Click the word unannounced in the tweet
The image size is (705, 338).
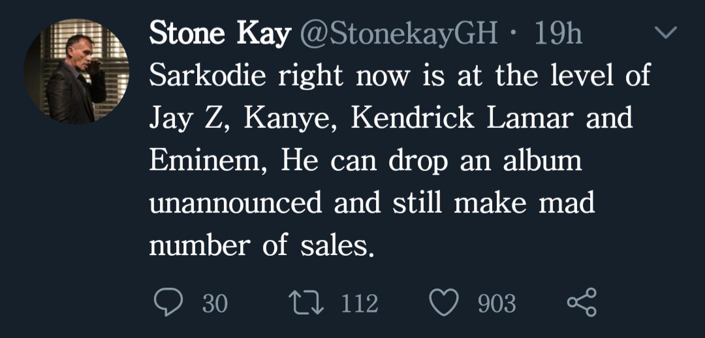pos(236,203)
